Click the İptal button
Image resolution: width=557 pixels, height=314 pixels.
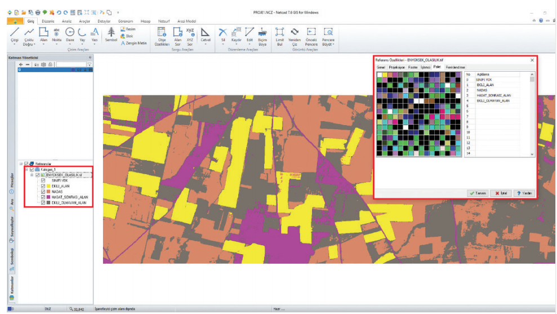[501, 193]
